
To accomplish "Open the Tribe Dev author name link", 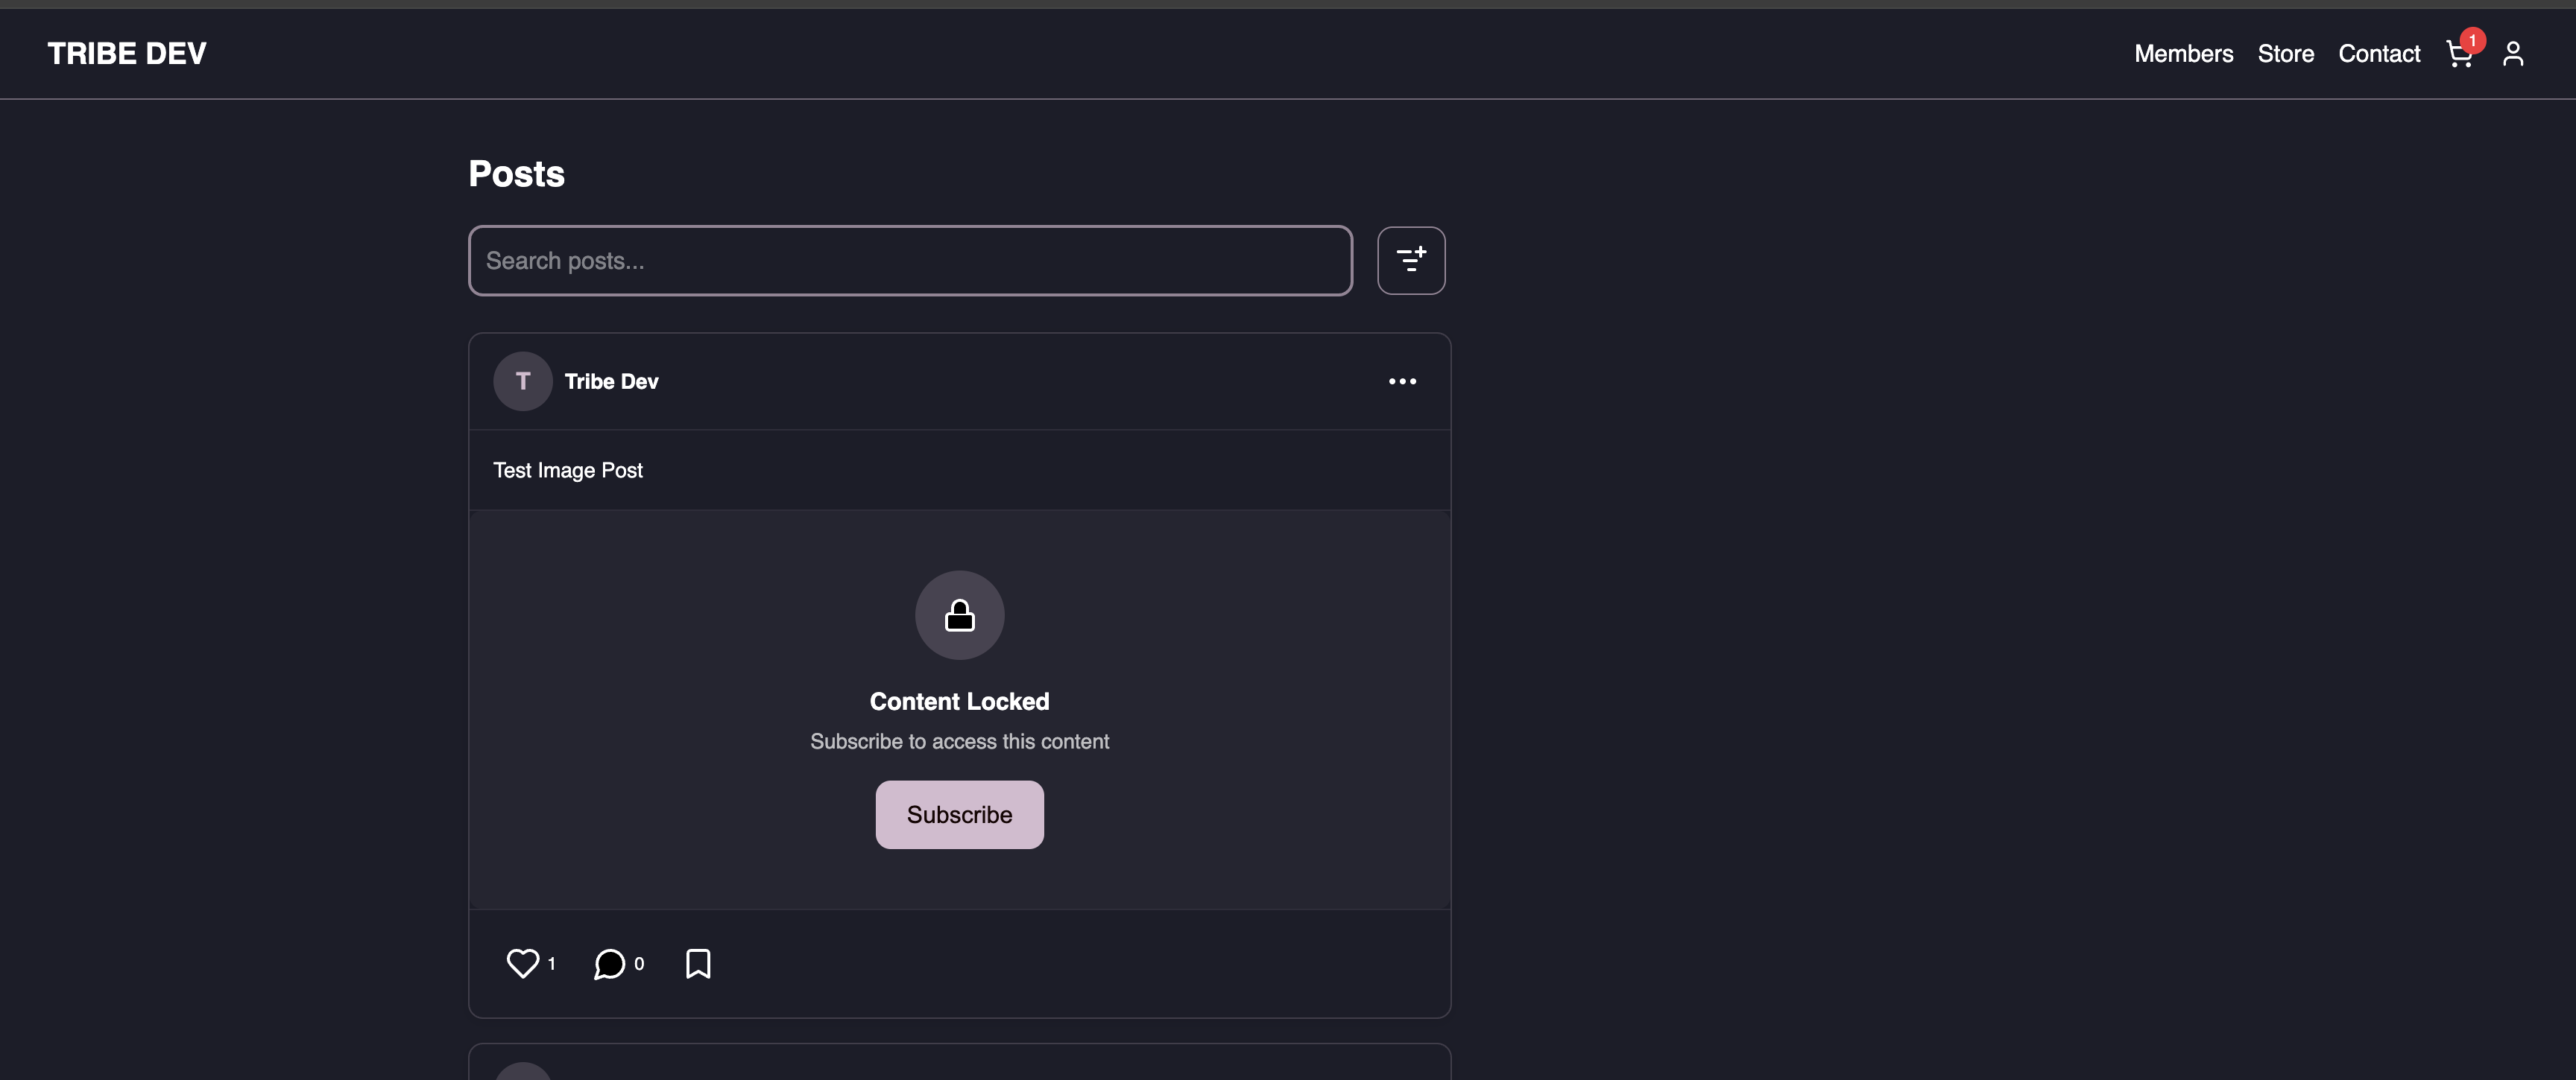I will 611,381.
